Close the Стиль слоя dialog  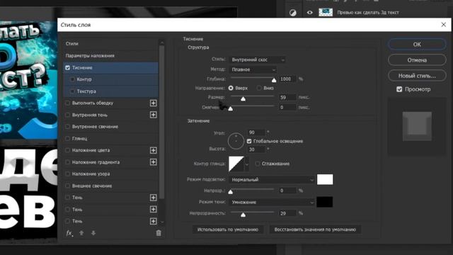pos(444,25)
